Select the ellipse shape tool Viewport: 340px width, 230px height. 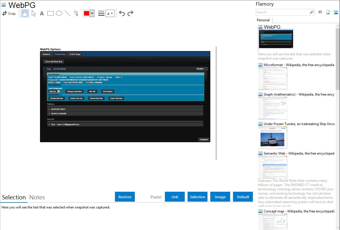pyautogui.click(x=59, y=13)
